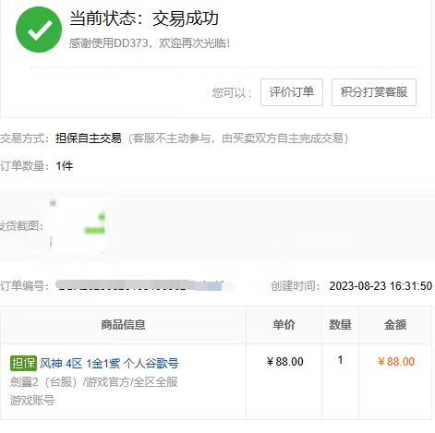Select the orange total amount ￥88.00
The width and height of the screenshot is (435, 433).
[396, 362]
